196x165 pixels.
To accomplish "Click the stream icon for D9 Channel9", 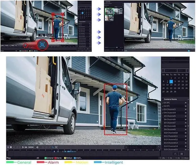I will 186,129.
